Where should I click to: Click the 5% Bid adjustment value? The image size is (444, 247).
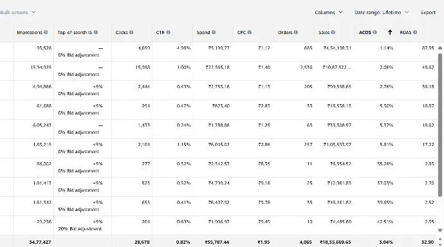coord(79,209)
